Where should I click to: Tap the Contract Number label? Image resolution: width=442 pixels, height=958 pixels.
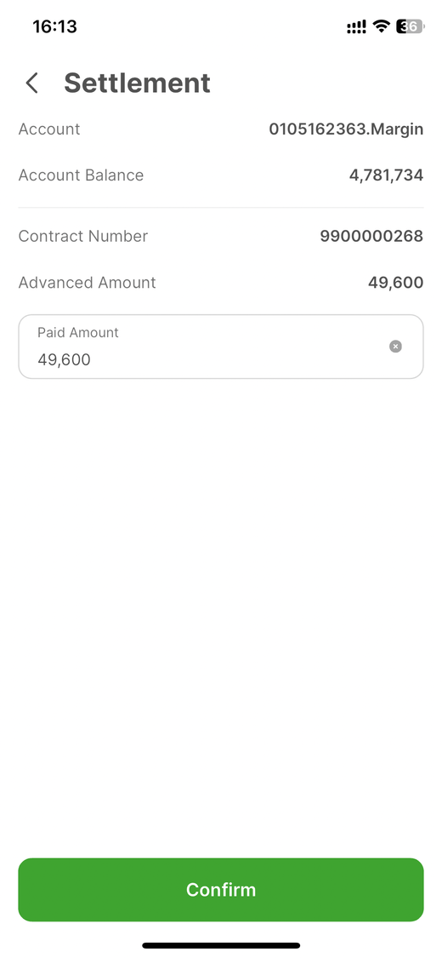[83, 237]
